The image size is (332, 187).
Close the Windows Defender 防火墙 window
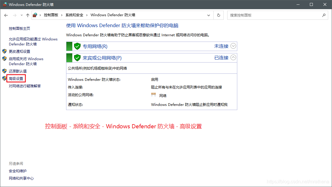click(325, 4)
